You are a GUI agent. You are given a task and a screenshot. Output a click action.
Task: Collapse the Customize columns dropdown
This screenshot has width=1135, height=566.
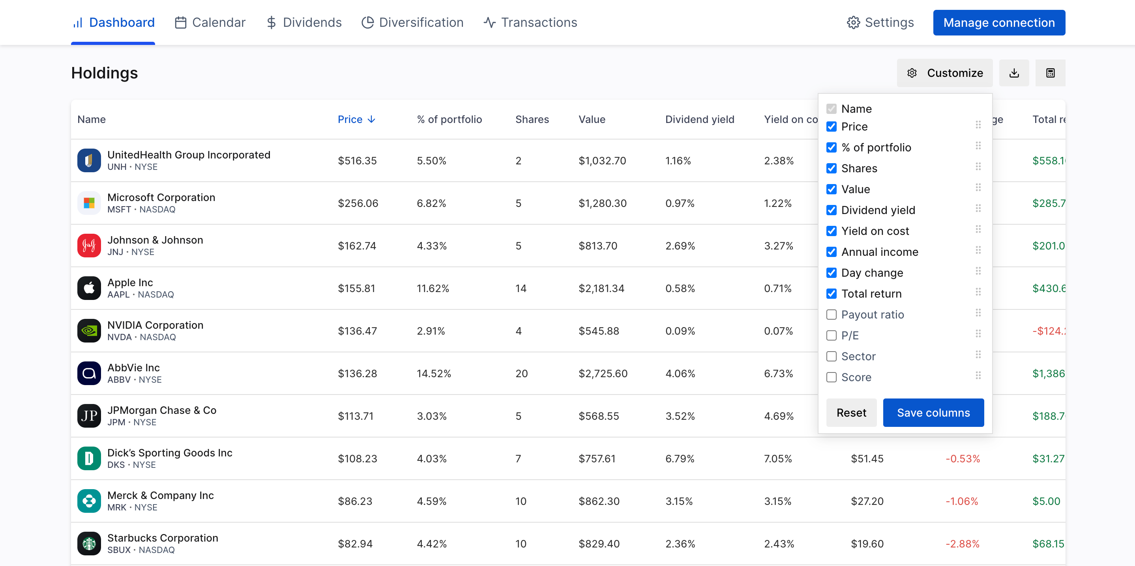[944, 73]
